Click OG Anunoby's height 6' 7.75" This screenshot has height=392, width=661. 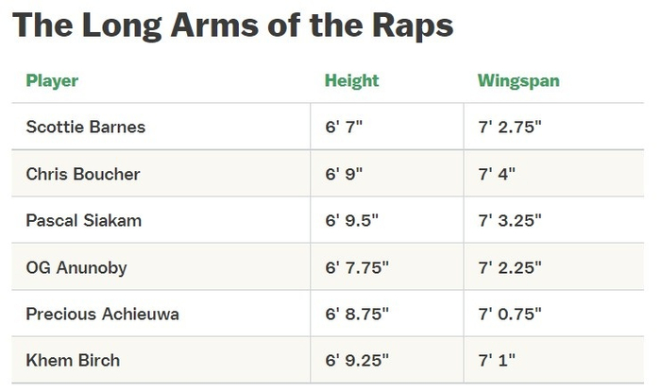point(357,267)
